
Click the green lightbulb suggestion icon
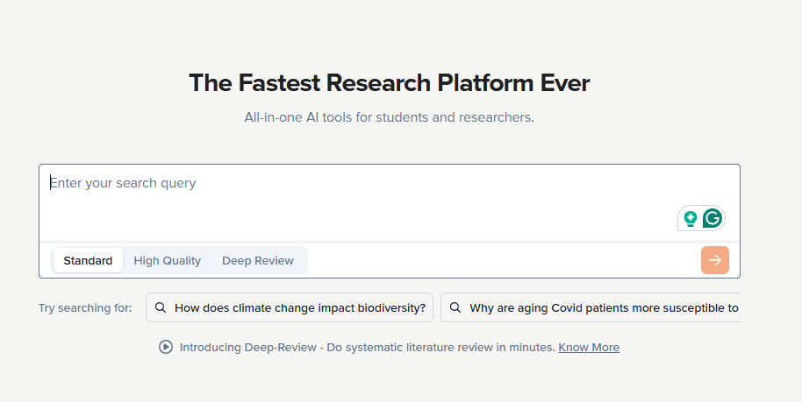pyautogui.click(x=691, y=219)
